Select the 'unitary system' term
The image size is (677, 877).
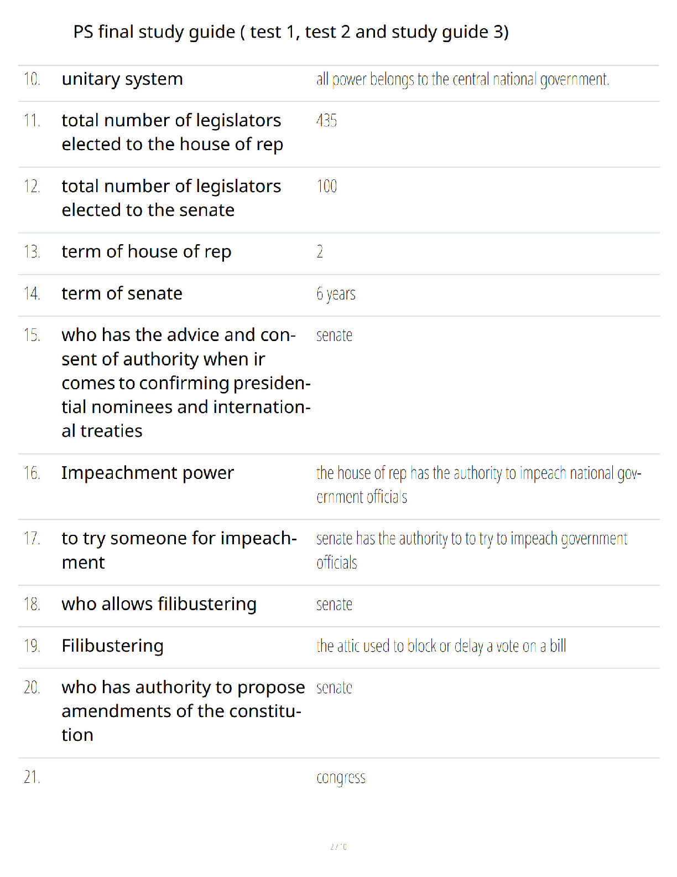(122, 79)
